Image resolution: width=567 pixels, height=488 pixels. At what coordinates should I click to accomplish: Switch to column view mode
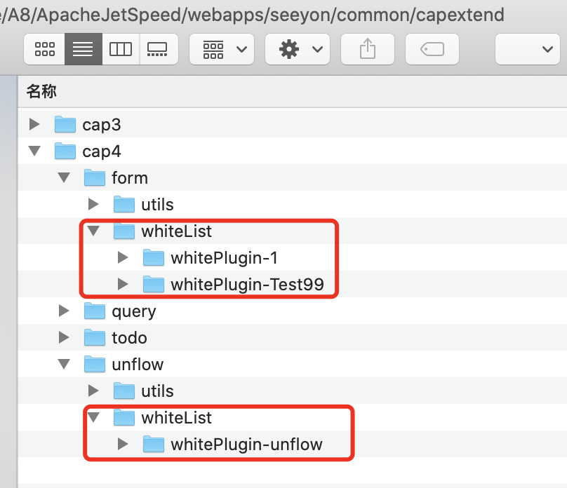[121, 49]
